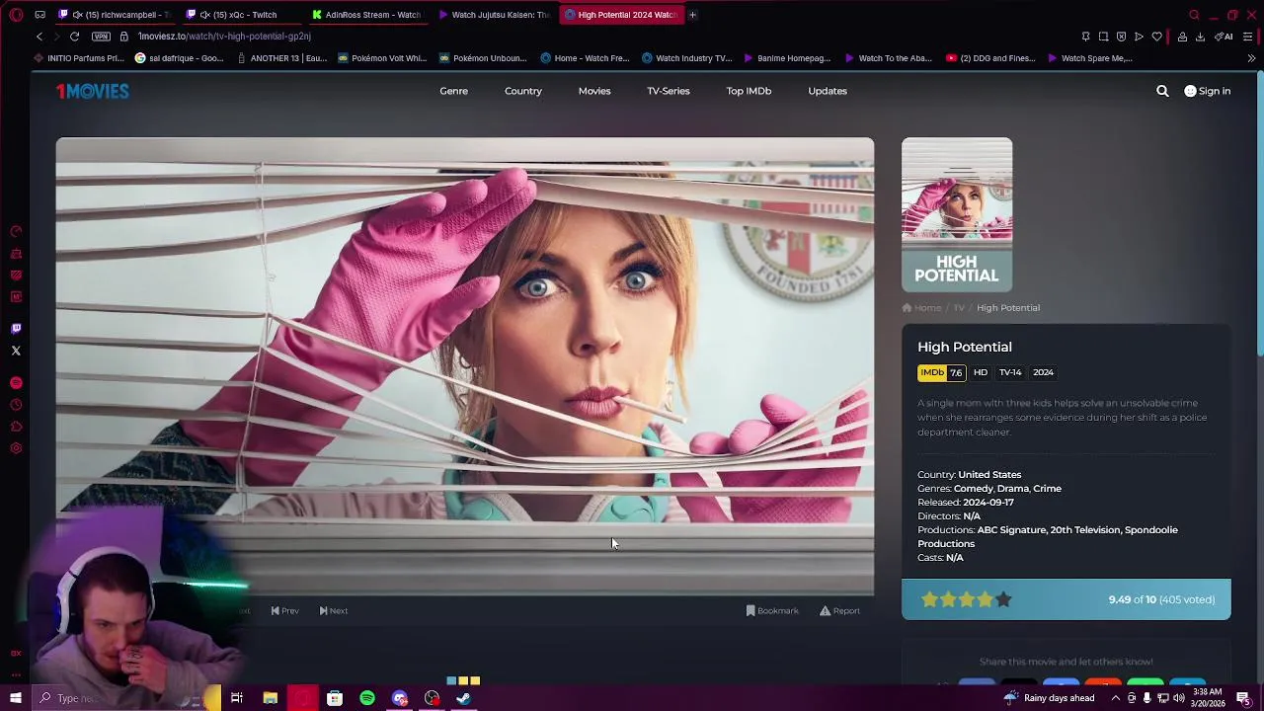The height and width of the screenshot is (711, 1264).
Task: Open a new tab with plus icon
Action: pyautogui.click(x=692, y=15)
